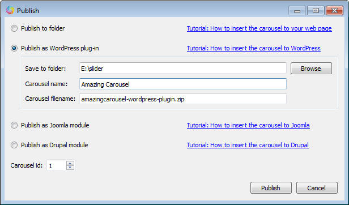Choose Publish as Drupal module option
The width and height of the screenshot is (349, 205).
14,145
